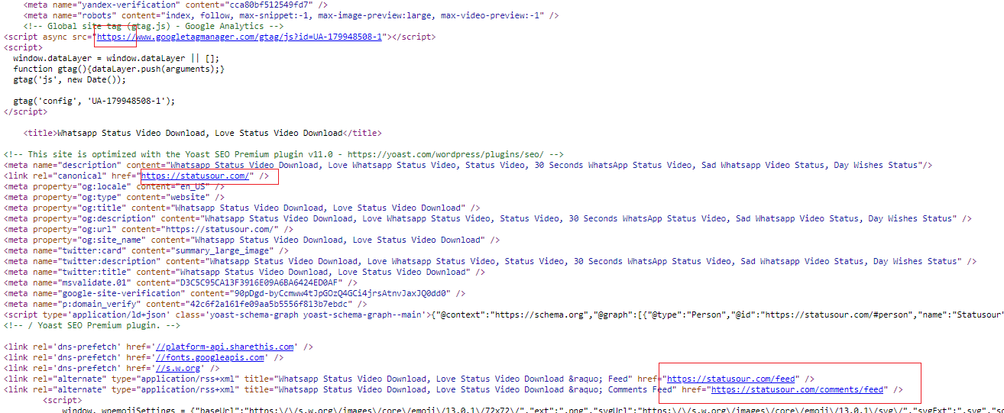Screen dimensions: 1004x413
Task: Click the gtag('config', 'UA-179948508-1') line
Action: click(94, 101)
